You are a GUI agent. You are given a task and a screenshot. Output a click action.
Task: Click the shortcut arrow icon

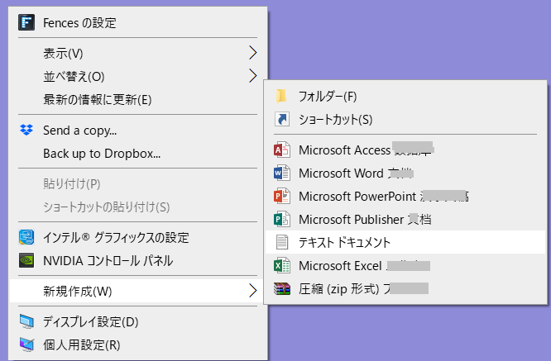[282, 119]
